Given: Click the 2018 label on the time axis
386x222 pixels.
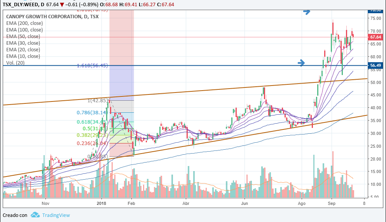Looking at the screenshot, I should 101,203.
